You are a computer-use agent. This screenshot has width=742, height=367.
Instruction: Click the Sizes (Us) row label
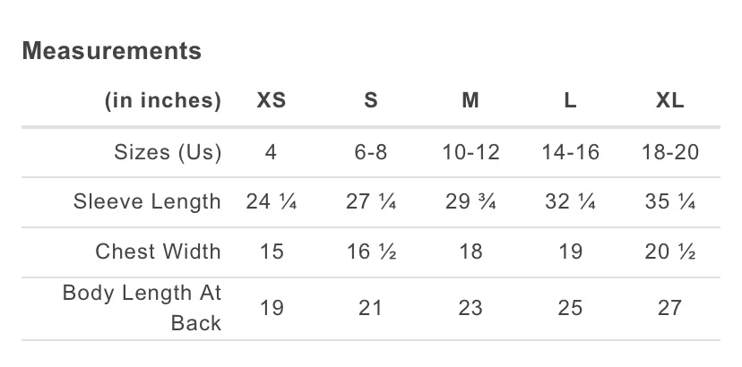click(x=168, y=152)
